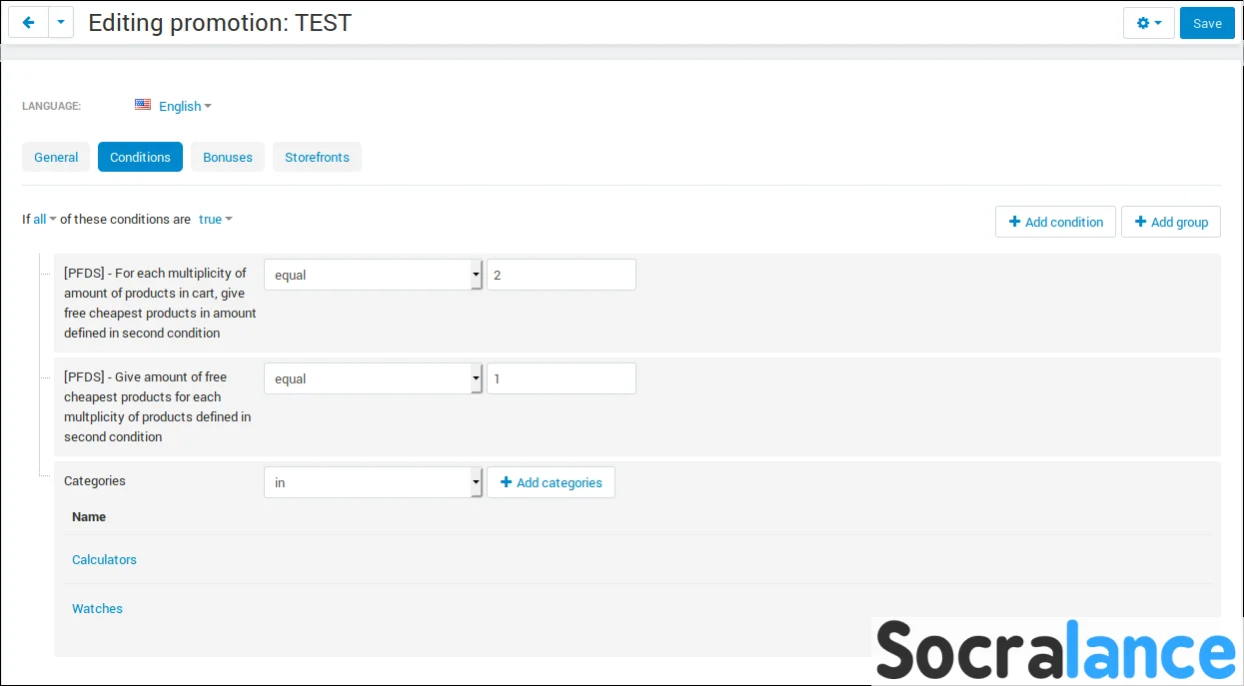
Task: Click the LANGUAGE label
Action: (51, 106)
